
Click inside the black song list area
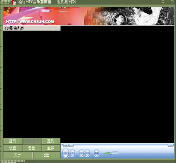click(32, 84)
